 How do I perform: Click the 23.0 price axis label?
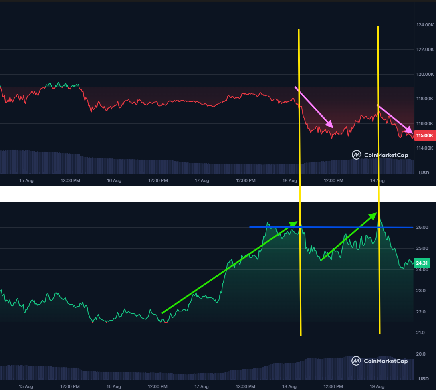(421, 291)
